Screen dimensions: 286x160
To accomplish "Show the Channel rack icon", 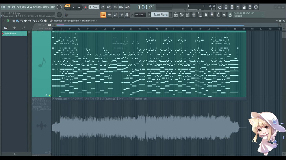I will (188, 15).
